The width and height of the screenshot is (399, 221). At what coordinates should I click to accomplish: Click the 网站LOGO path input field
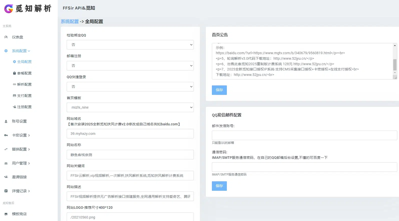(130, 217)
